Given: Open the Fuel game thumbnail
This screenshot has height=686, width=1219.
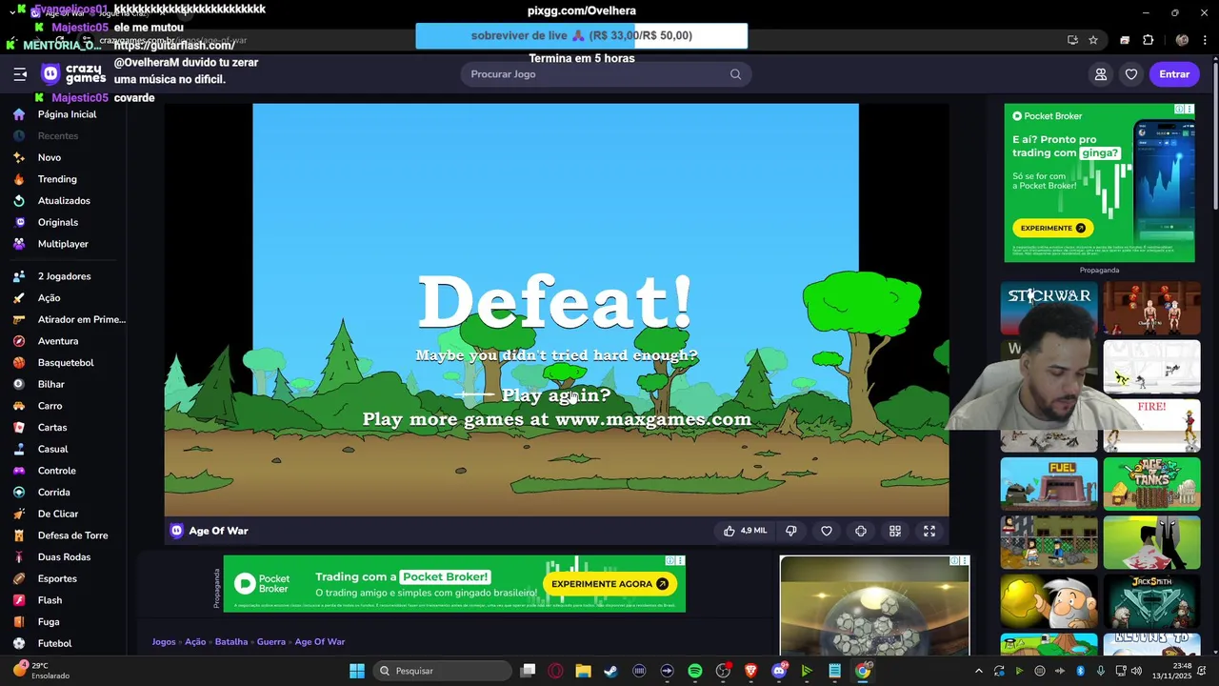Looking at the screenshot, I should [x=1049, y=484].
